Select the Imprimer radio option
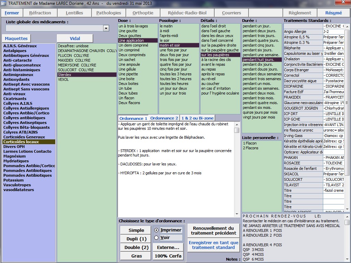This screenshot has width=351, height=263. (x=157, y=230)
